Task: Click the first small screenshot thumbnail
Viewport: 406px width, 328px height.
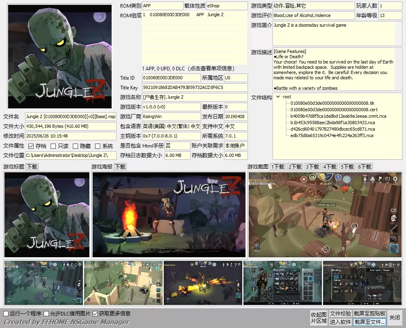Action: 42,283
